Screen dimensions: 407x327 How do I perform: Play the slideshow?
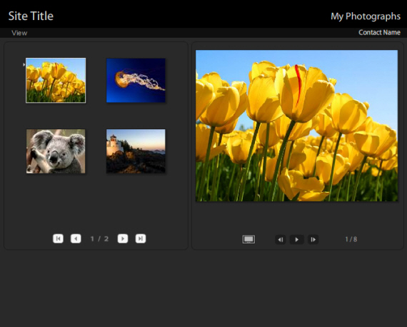297,240
